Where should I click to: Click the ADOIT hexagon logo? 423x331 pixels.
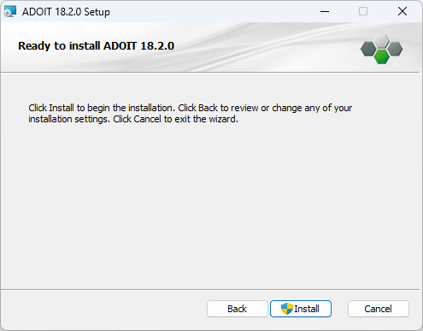[381, 49]
